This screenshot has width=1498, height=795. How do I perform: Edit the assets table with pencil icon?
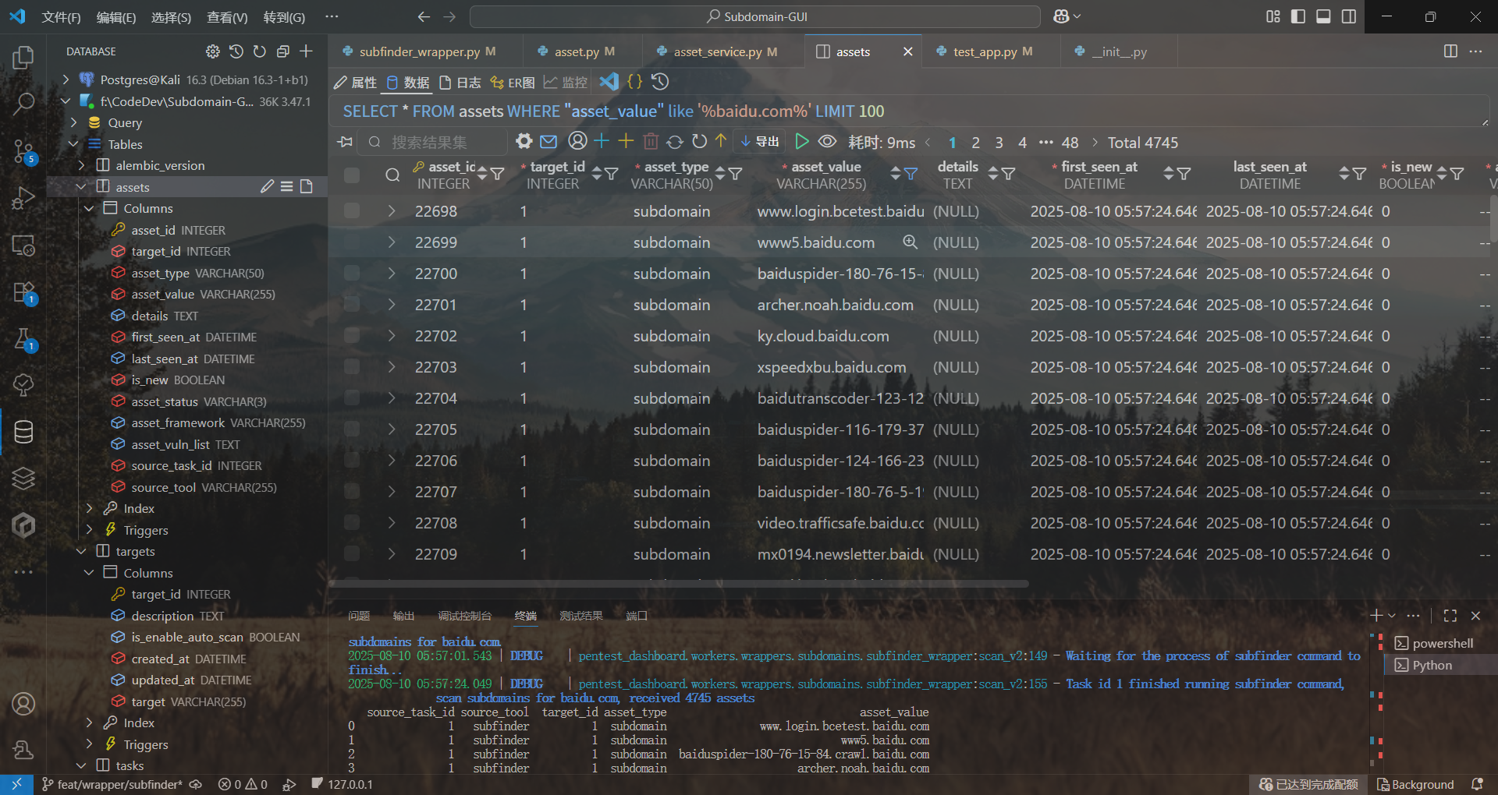click(267, 186)
